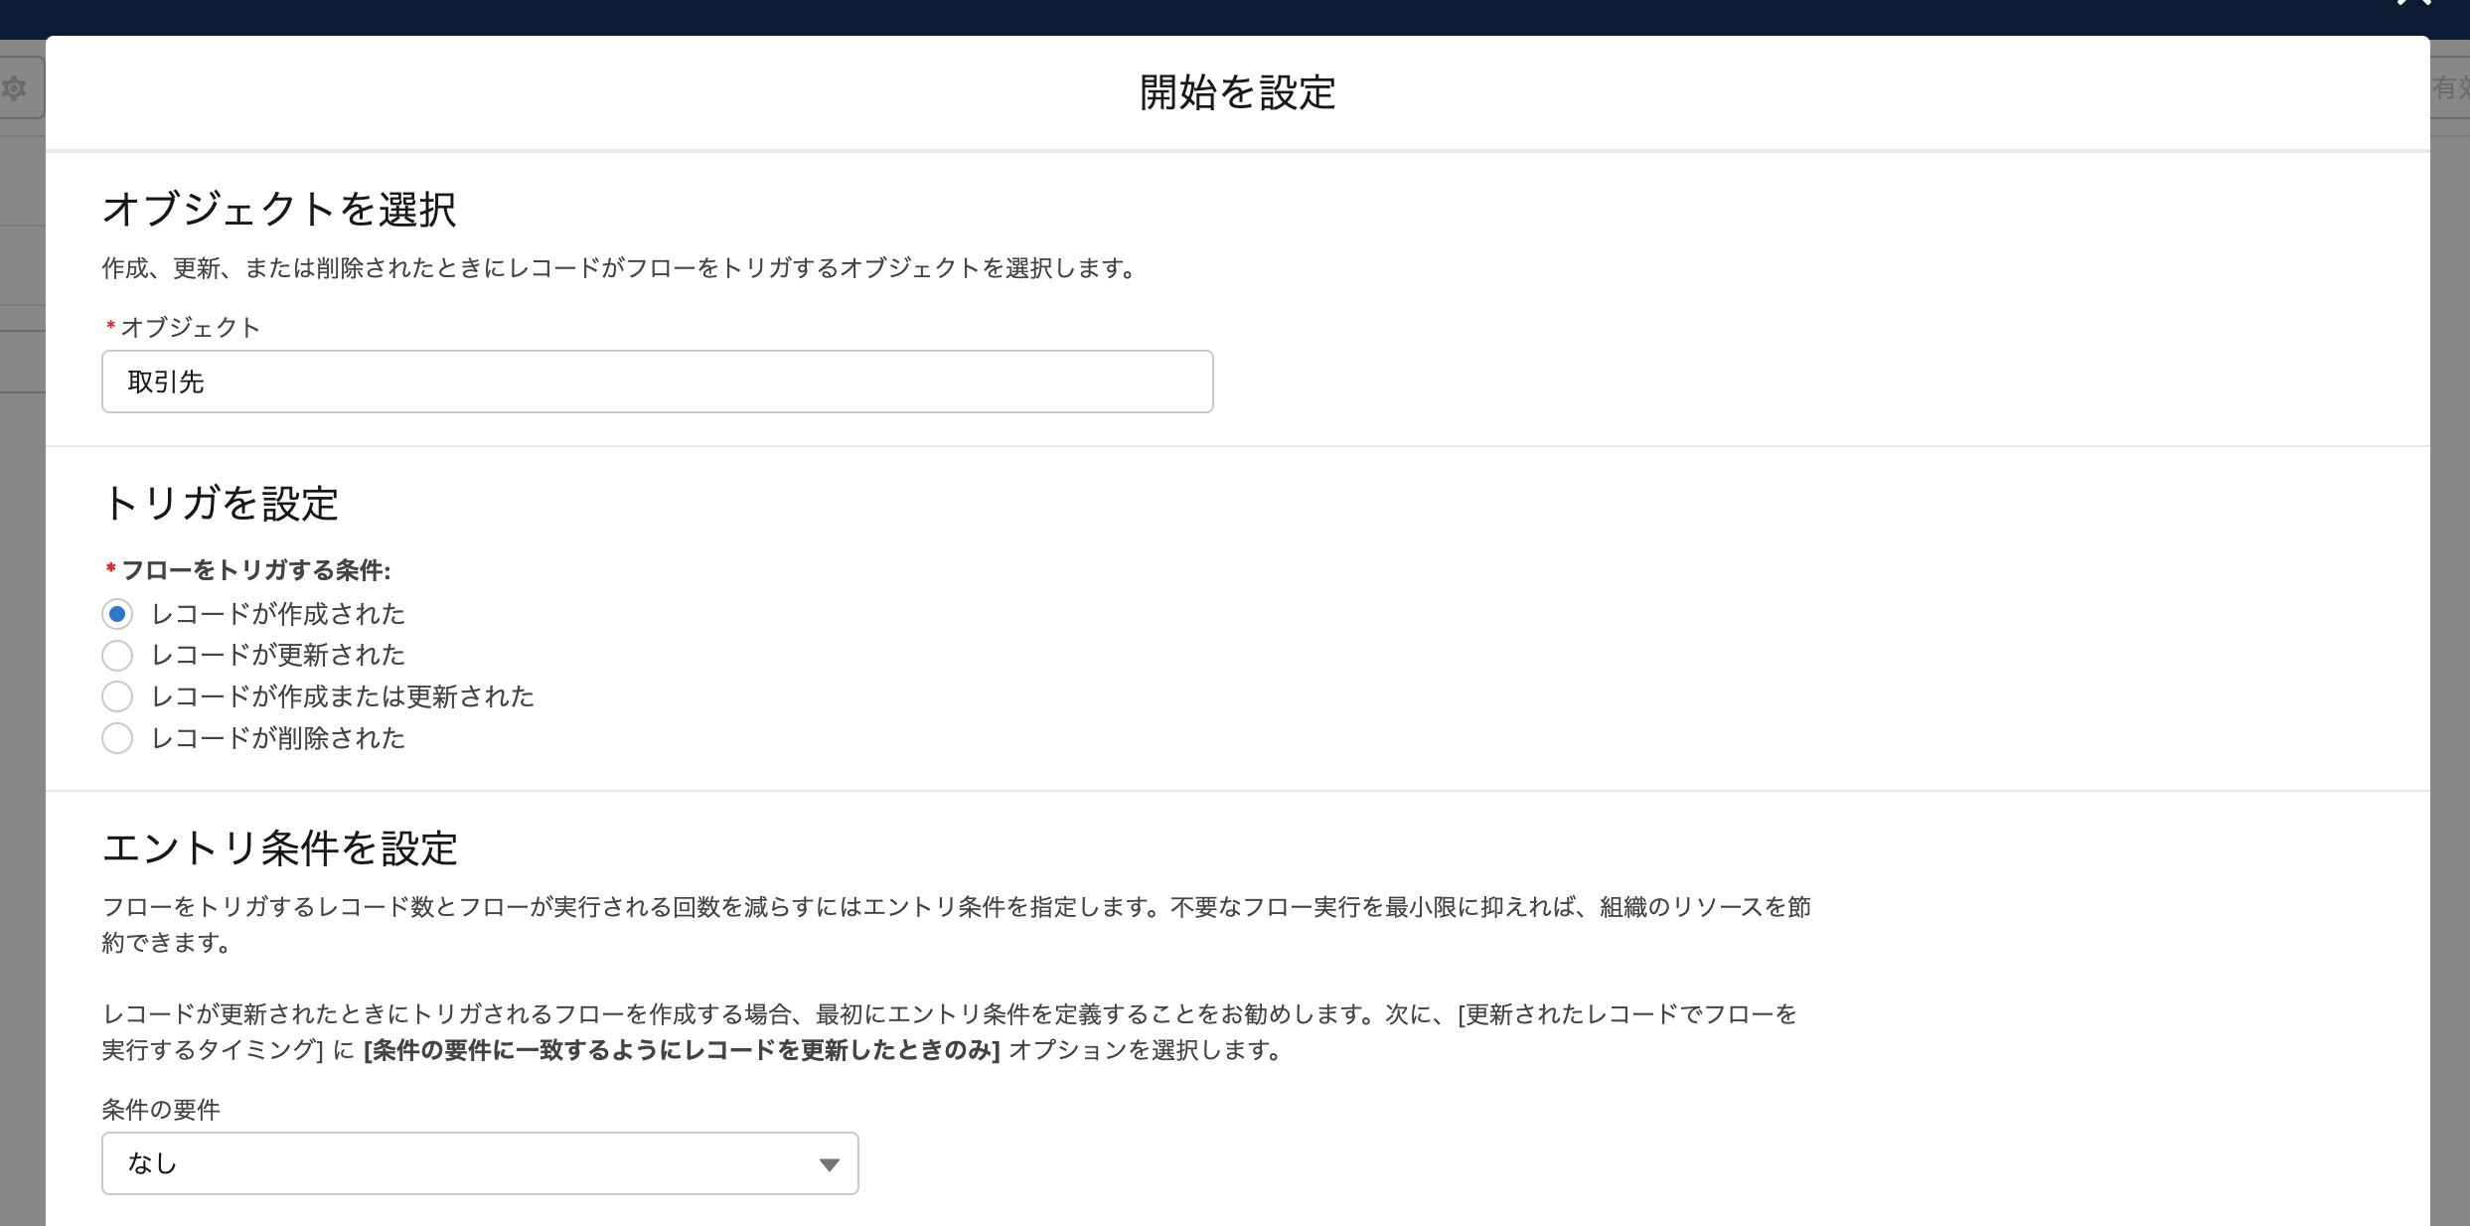The image size is (2470, 1226).
Task: Choose the レコードが更新された trigger option
Action: point(117,656)
